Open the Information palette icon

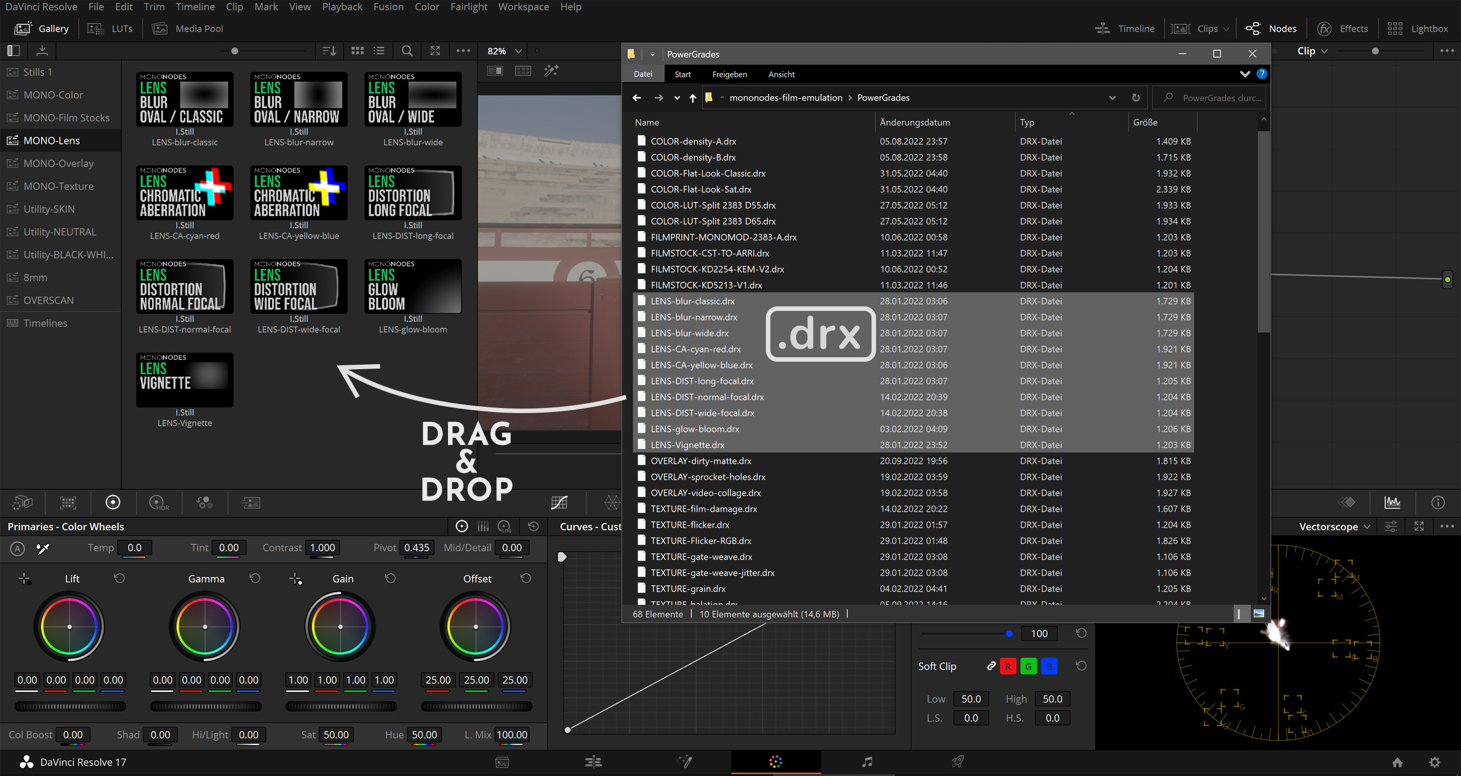point(1438,502)
